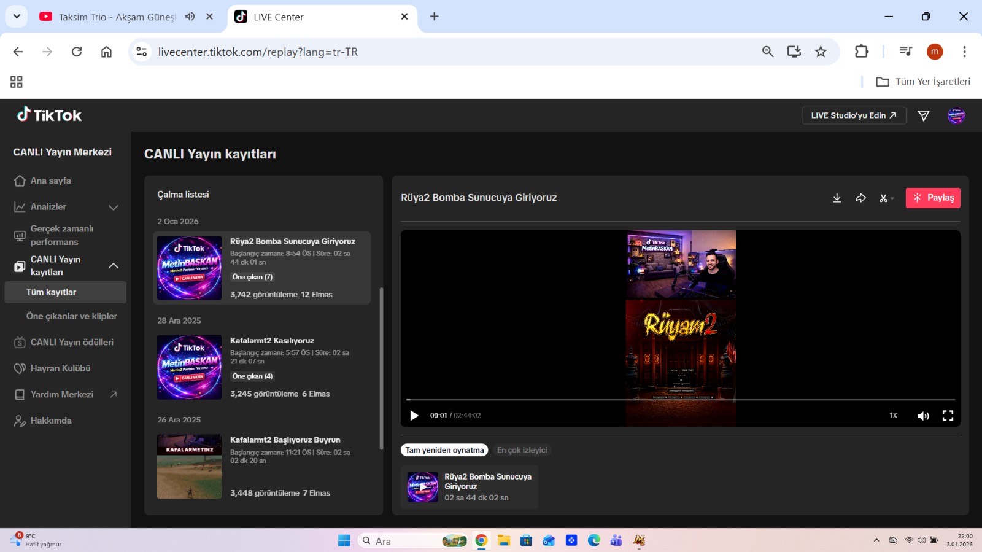This screenshot has width=982, height=552.
Task: Select the Kafalarmt2 Kasılıyoruz thumbnail
Action: pyautogui.click(x=189, y=367)
